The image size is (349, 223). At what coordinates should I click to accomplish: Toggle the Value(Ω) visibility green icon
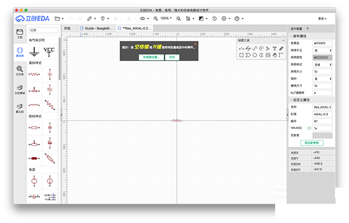coord(309,128)
